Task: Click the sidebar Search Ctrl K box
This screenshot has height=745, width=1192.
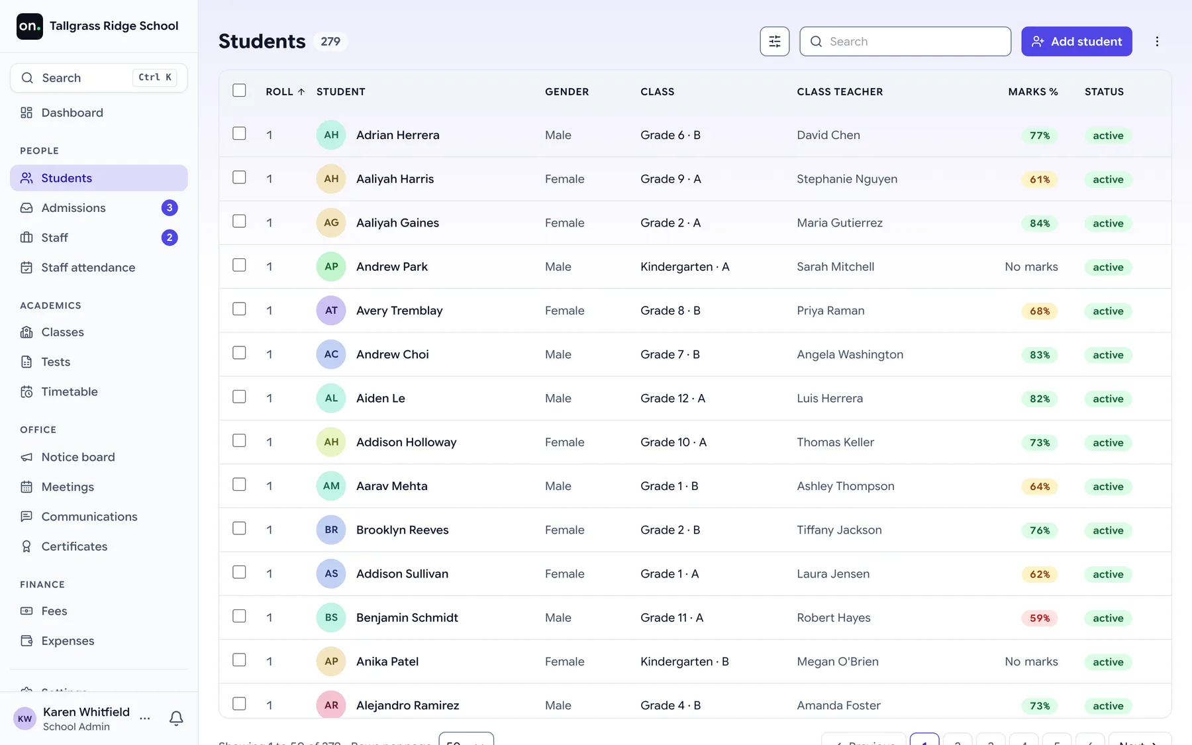Action: point(99,77)
